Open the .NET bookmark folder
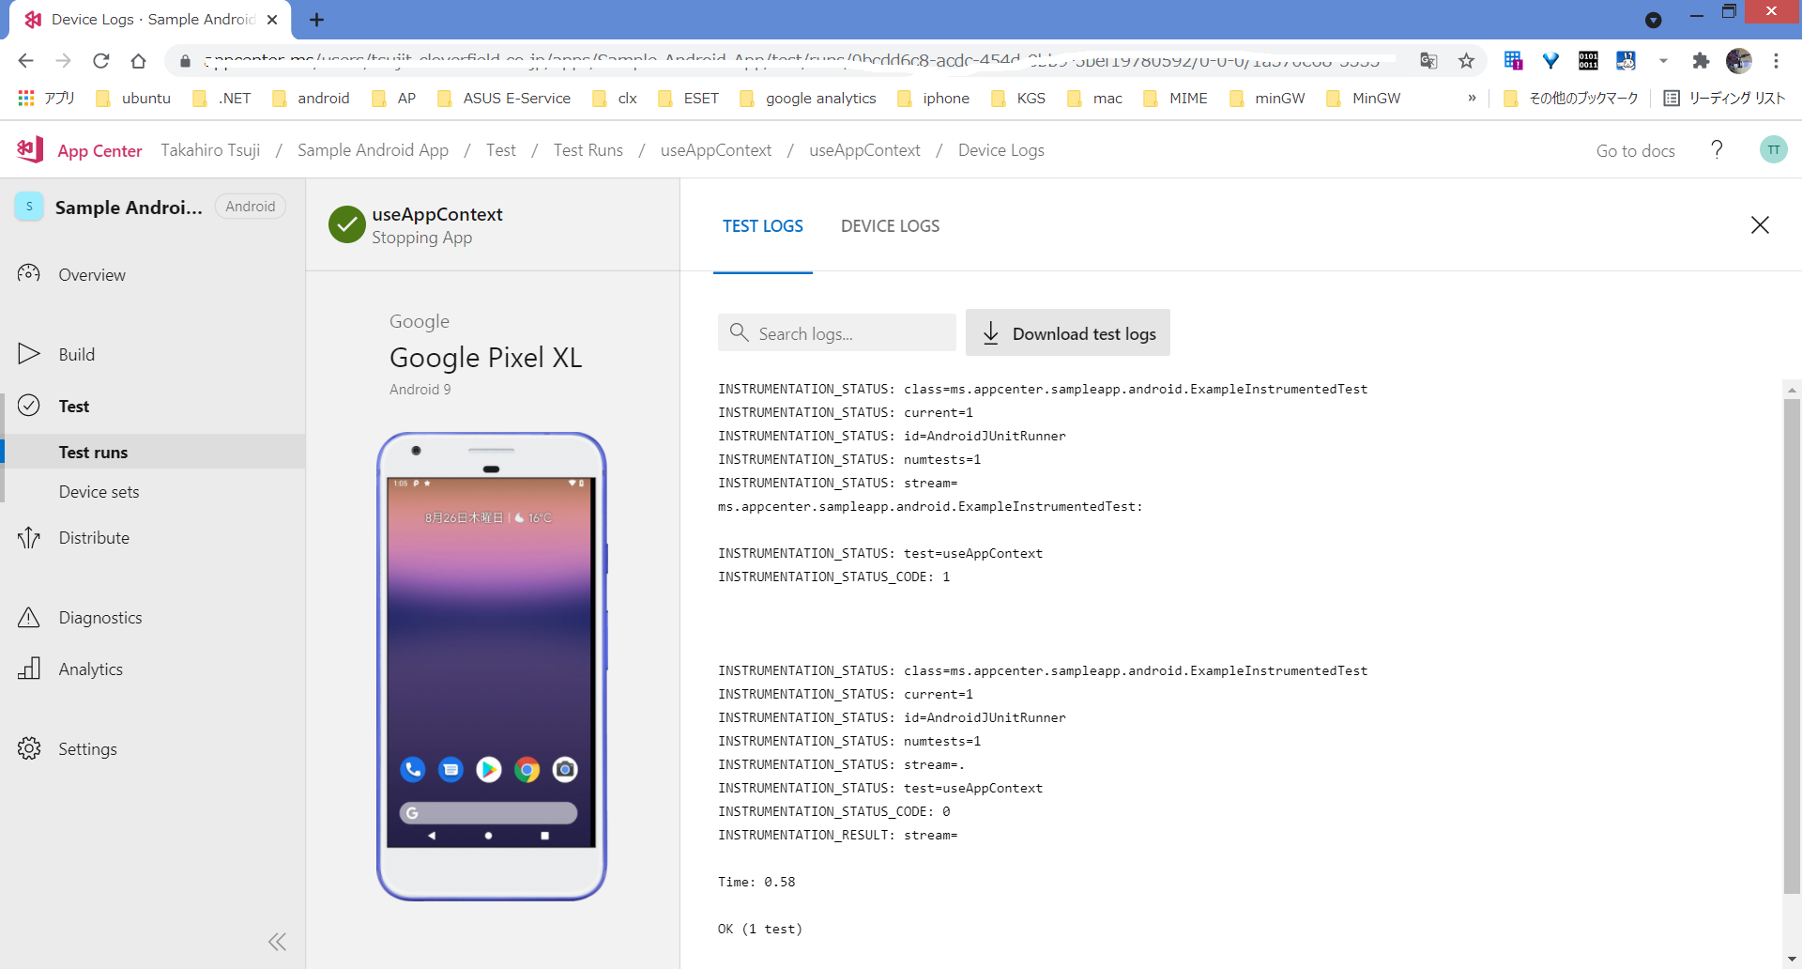The width and height of the screenshot is (1802, 969). (221, 98)
